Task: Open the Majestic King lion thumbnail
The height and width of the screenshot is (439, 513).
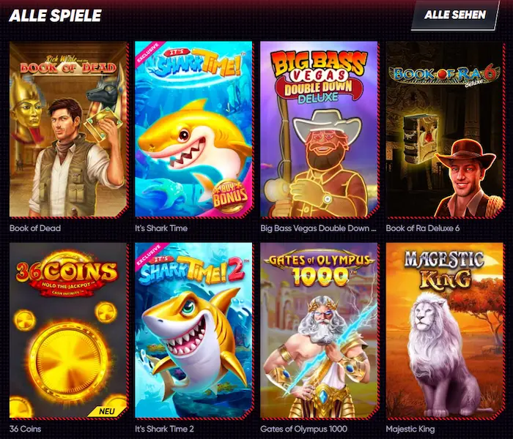Action: click(x=445, y=330)
